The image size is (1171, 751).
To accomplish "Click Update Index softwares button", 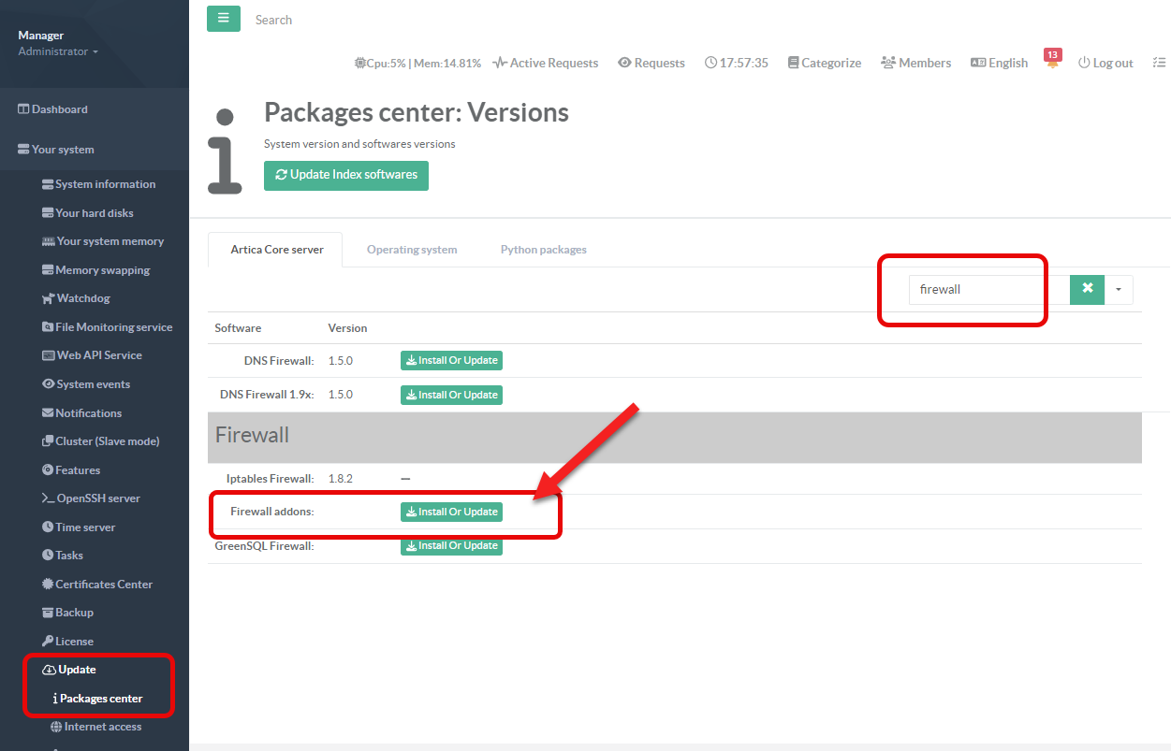I will coord(346,175).
